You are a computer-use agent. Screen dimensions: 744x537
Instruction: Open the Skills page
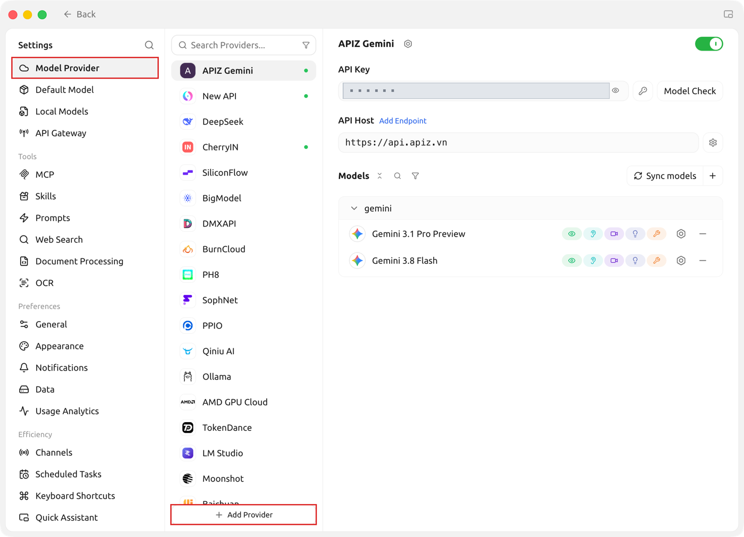coord(85,196)
